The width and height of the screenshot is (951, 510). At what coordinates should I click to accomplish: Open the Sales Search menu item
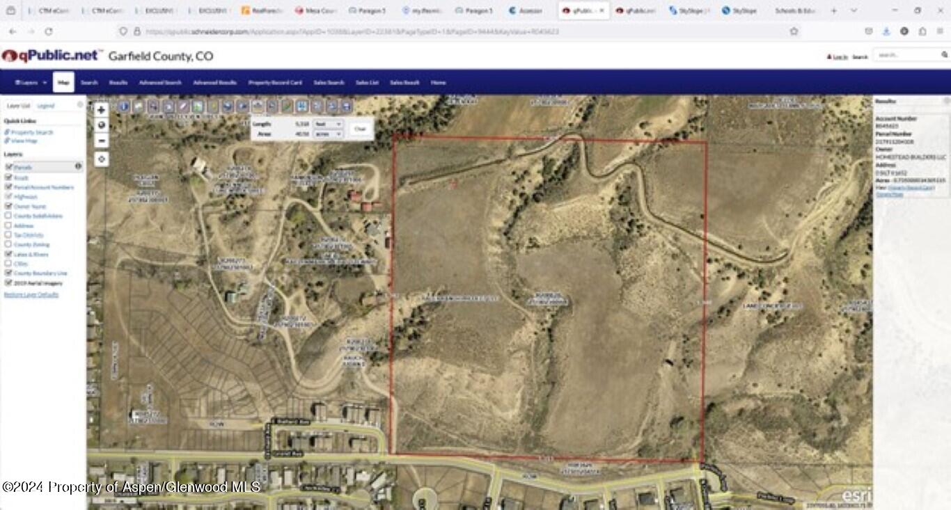329,82
